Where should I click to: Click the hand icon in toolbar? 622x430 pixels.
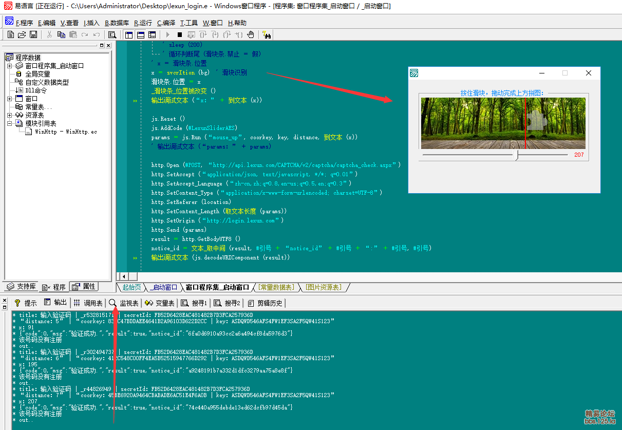251,35
